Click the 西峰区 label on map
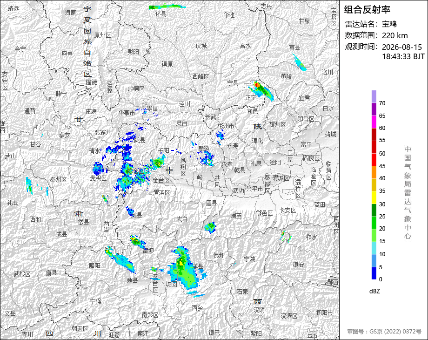The width and height of the screenshot is (428, 340). click(201, 76)
